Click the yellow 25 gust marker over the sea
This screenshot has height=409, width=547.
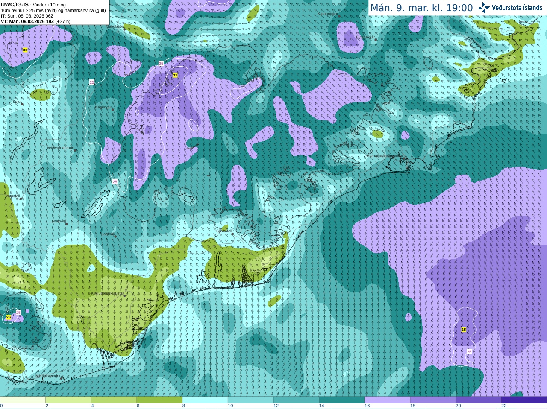coord(464,330)
